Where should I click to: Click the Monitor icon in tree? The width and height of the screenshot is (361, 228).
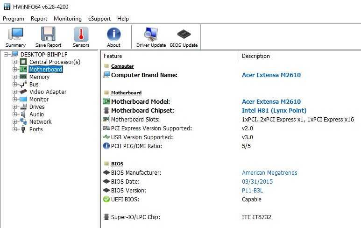[23, 99]
